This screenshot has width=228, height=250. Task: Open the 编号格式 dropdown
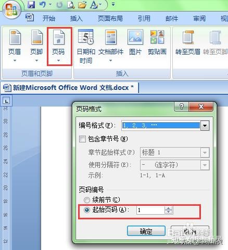coord(205,125)
